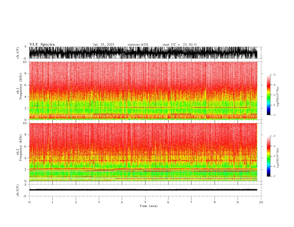Click the ch.1 "Frequency (kHz)" axis label

21,86
